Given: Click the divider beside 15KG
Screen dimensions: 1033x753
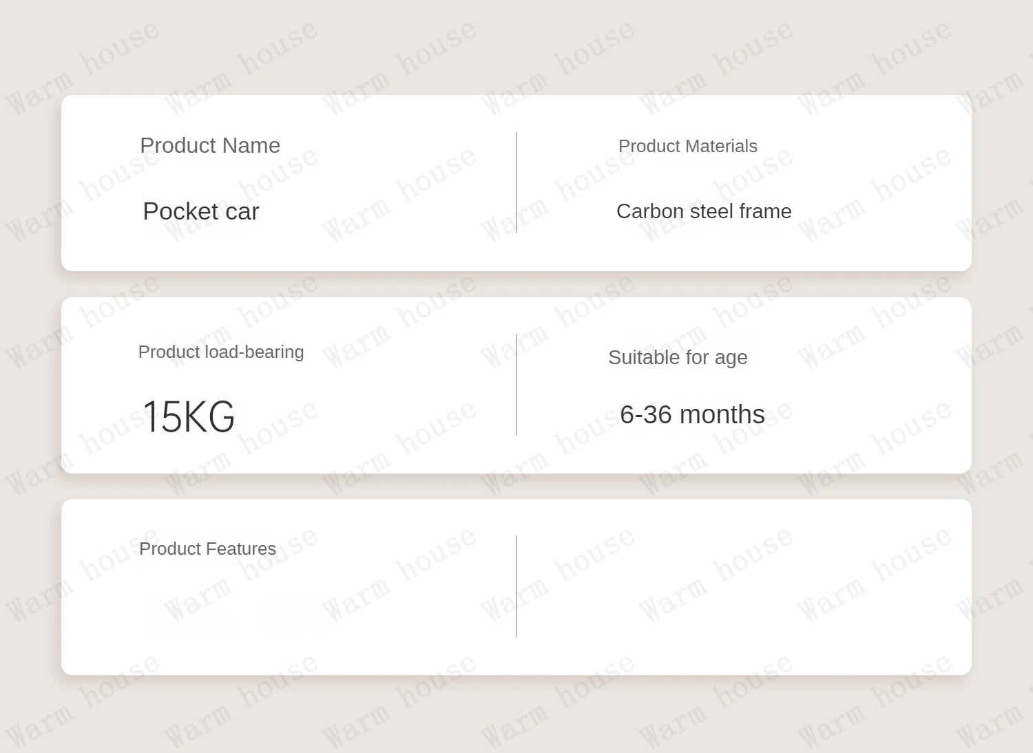Looking at the screenshot, I should [516, 385].
